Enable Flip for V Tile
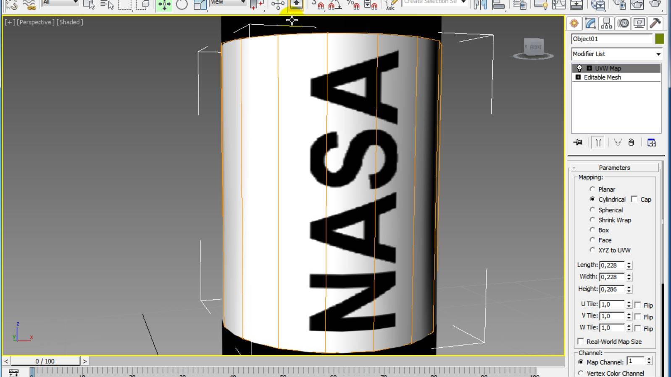 coord(638,317)
